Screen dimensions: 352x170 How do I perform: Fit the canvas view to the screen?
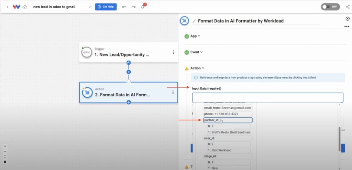(5, 157)
